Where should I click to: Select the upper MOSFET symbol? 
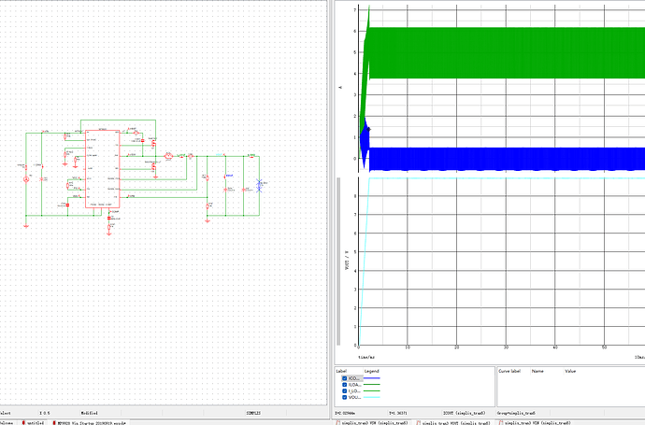150,143
